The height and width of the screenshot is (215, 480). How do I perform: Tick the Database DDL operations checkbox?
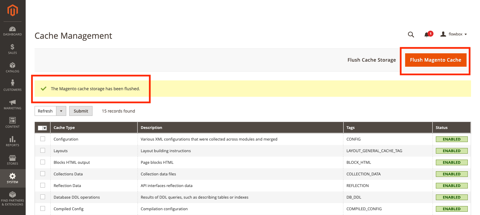[x=43, y=197]
